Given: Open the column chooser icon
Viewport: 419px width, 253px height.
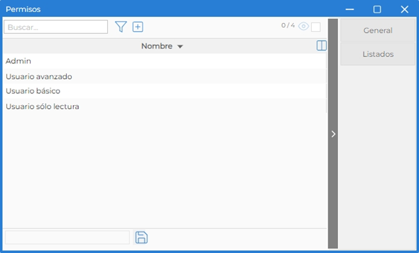Looking at the screenshot, I should coord(322,46).
